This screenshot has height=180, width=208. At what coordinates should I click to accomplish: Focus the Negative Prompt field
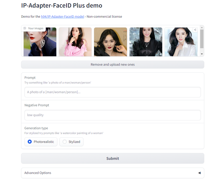click(113, 115)
